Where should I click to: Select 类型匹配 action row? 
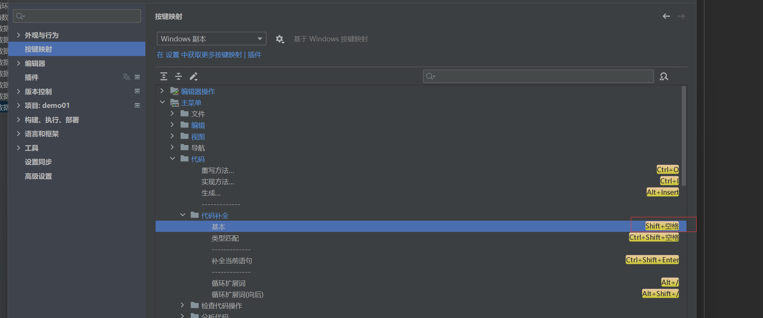click(421, 238)
